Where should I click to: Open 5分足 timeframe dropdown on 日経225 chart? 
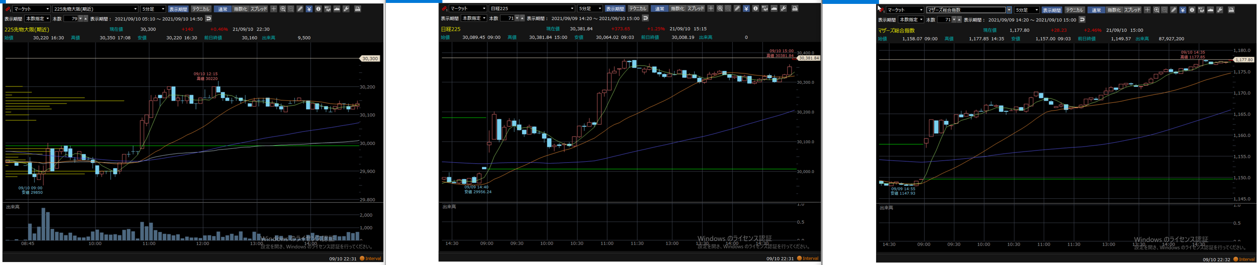coord(600,8)
